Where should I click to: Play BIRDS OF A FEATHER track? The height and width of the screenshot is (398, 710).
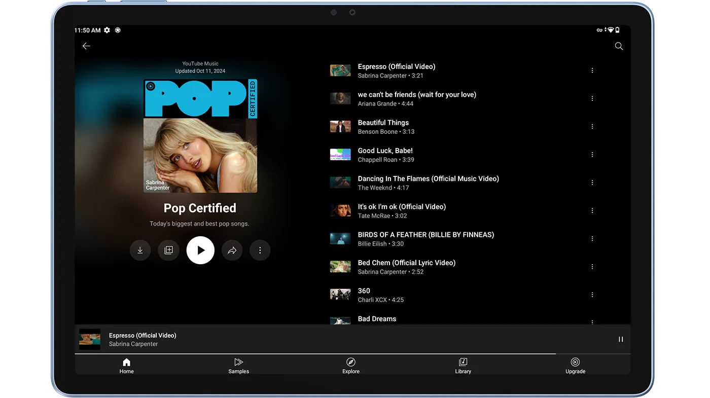[x=425, y=239]
